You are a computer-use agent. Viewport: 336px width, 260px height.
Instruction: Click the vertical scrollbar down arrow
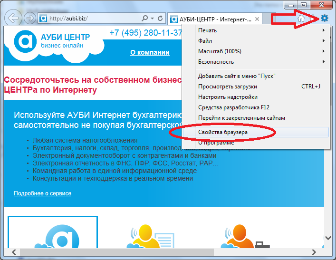(328, 238)
